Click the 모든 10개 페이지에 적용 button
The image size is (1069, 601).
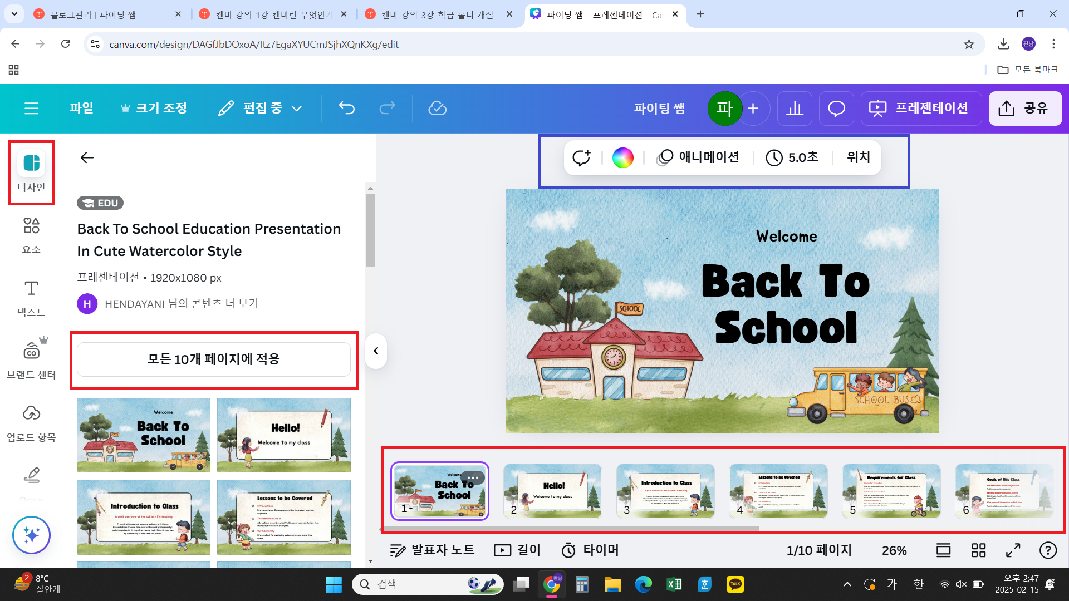point(214,359)
